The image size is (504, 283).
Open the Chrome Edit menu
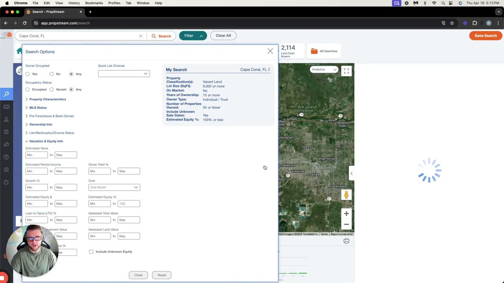coord(47,3)
